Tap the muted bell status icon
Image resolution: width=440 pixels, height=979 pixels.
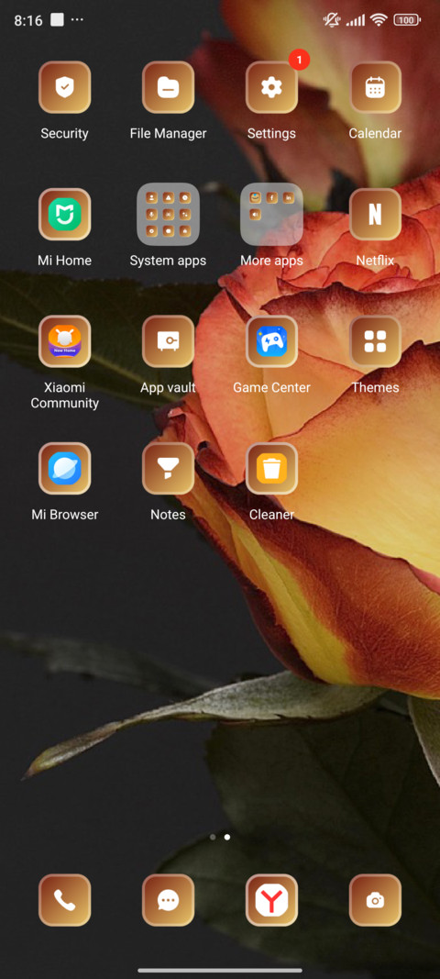332,20
